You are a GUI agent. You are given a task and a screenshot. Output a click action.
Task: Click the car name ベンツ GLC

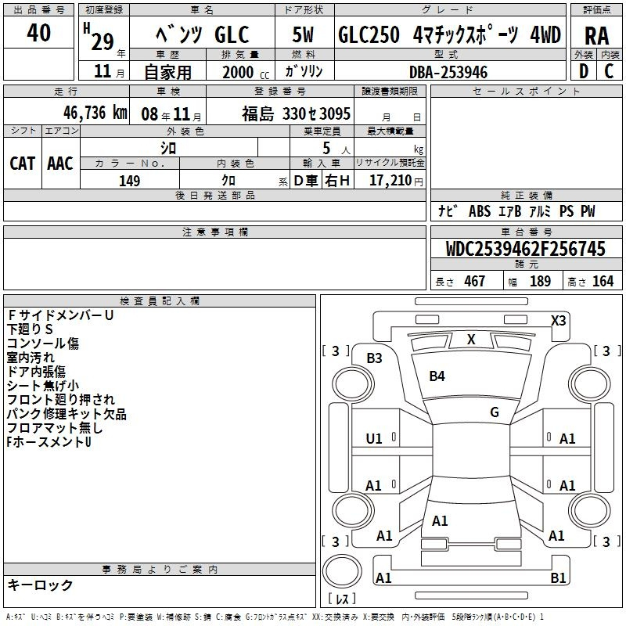coord(203,34)
